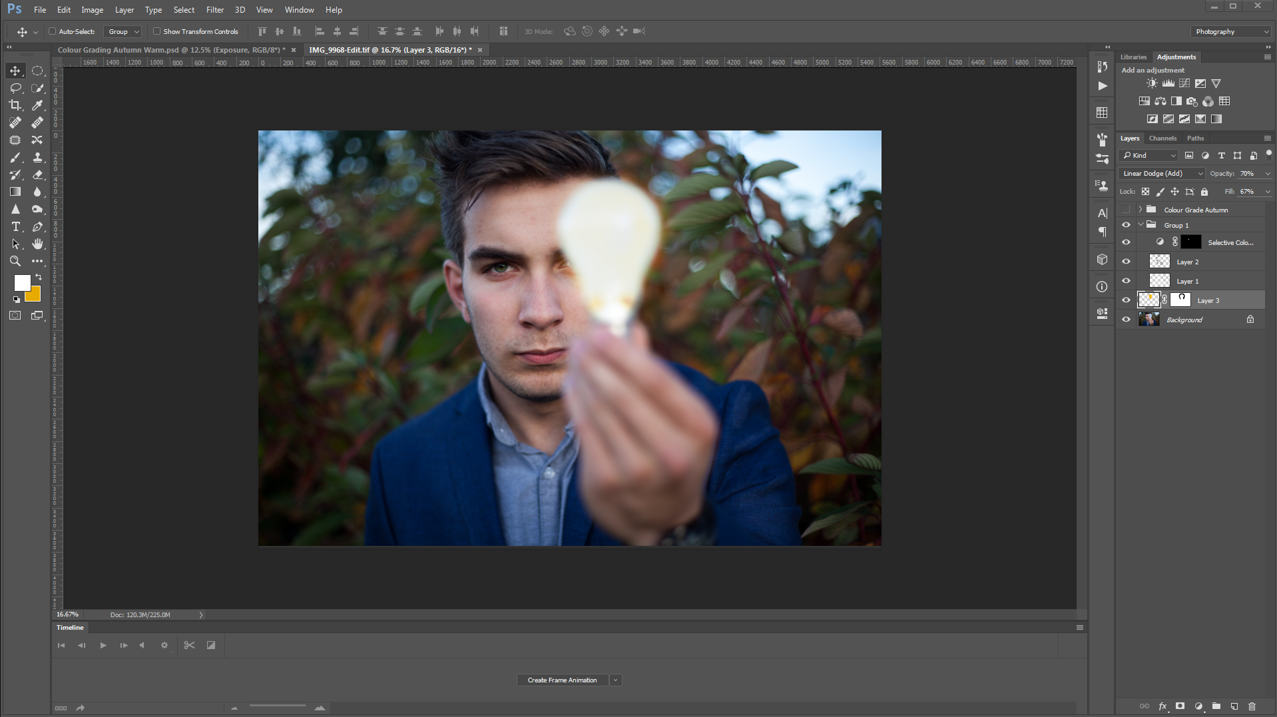The height and width of the screenshot is (717, 1277).
Task: Click Create Frame Animation button
Action: point(562,680)
